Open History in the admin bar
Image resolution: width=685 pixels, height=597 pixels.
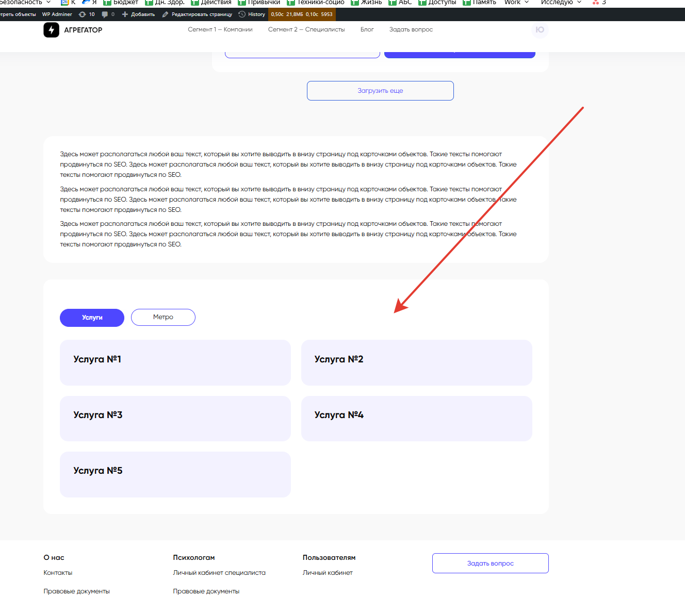pyautogui.click(x=252, y=14)
